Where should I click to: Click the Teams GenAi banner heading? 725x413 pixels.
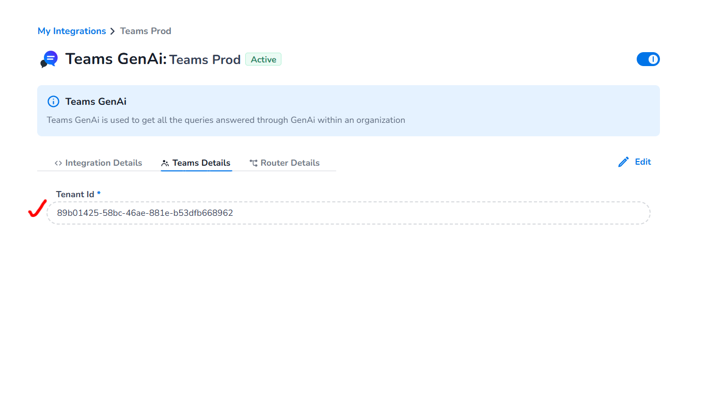click(96, 102)
